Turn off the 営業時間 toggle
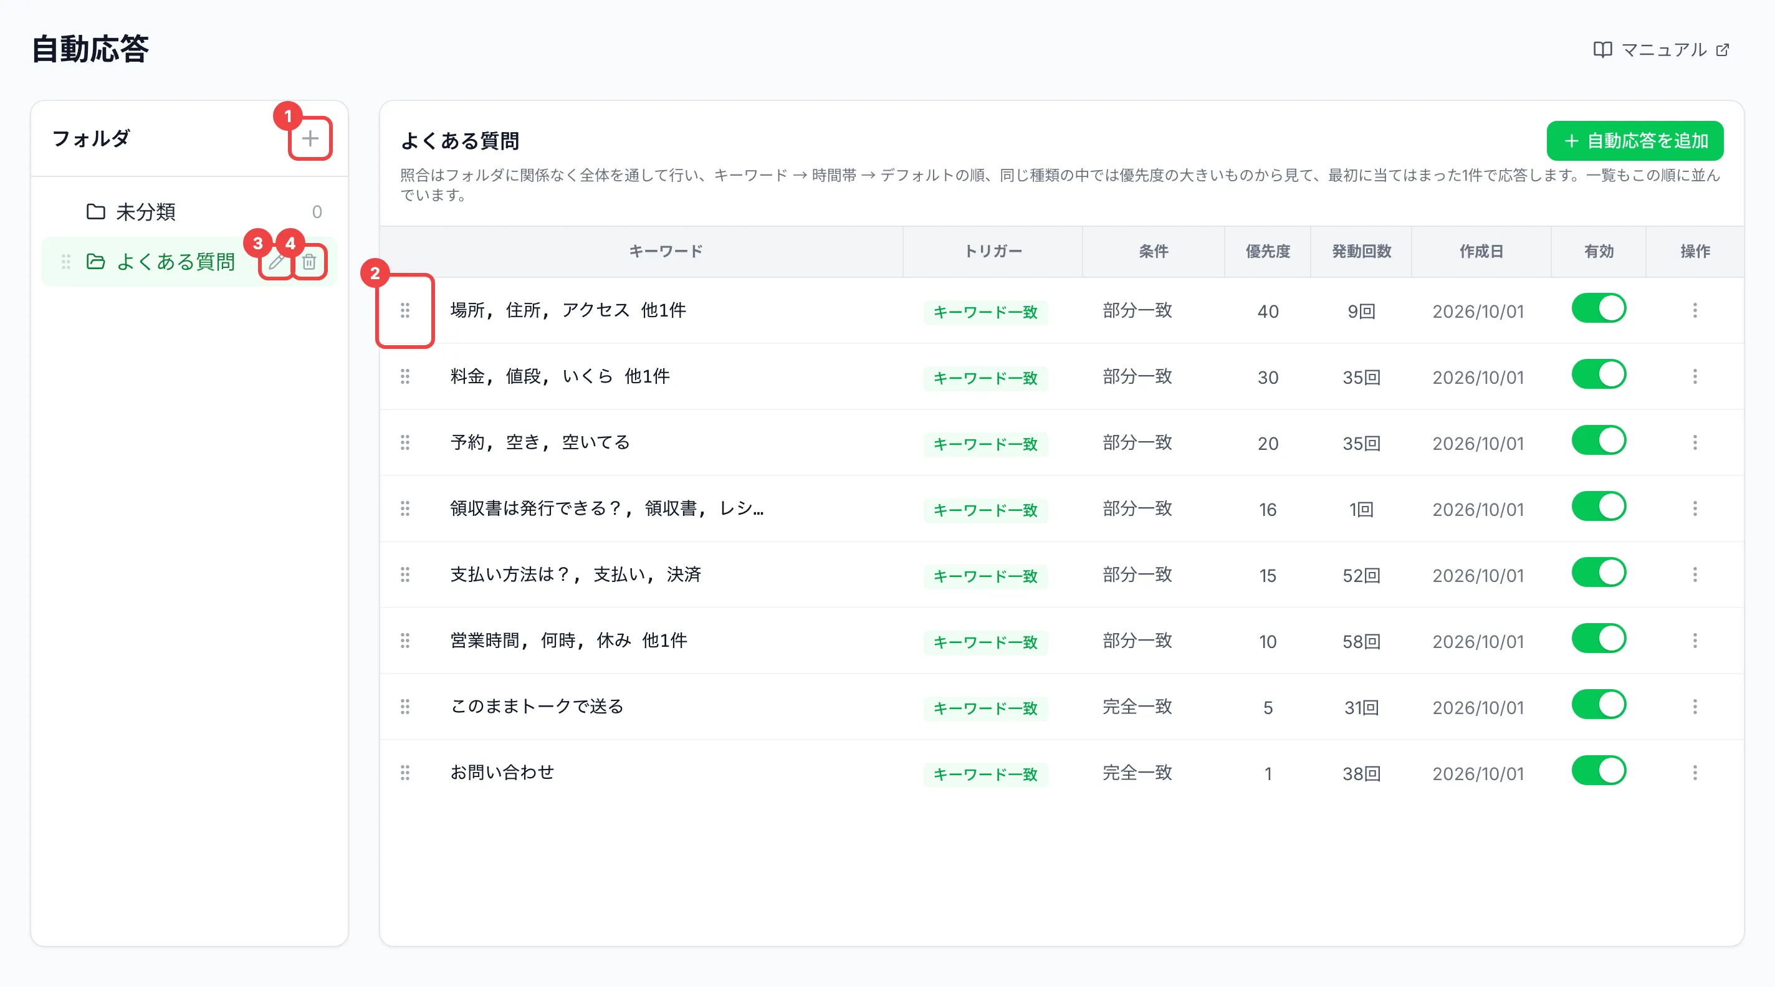The image size is (1775, 987). pos(1599,639)
